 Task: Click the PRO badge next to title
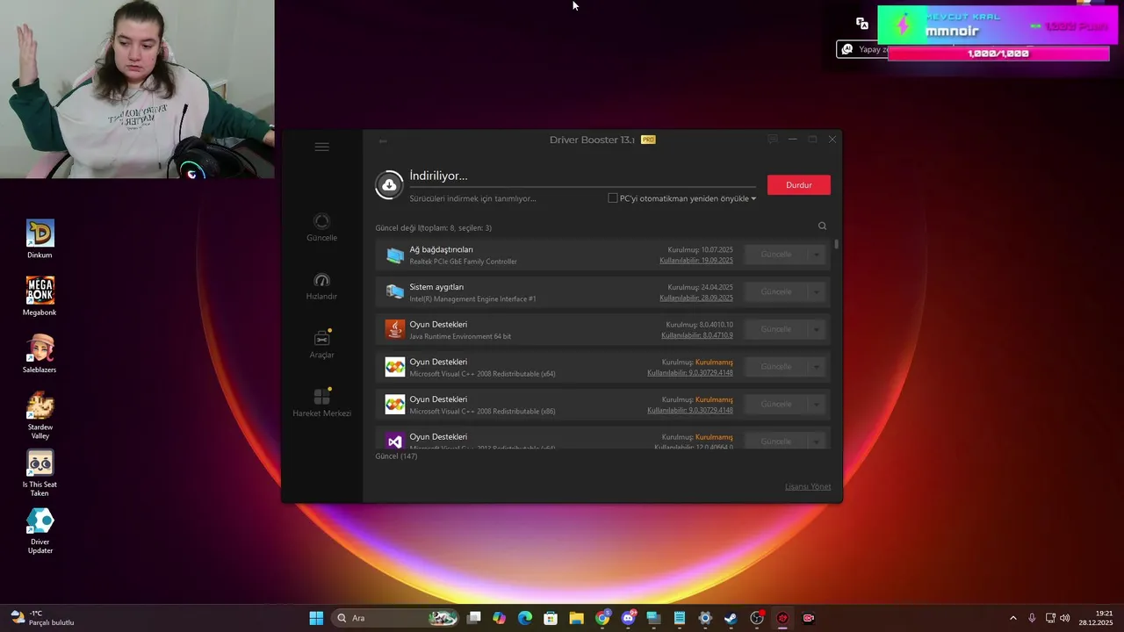click(648, 140)
